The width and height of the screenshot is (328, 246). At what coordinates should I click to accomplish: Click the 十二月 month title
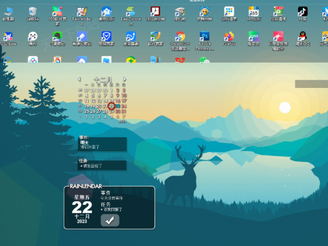pos(102,80)
